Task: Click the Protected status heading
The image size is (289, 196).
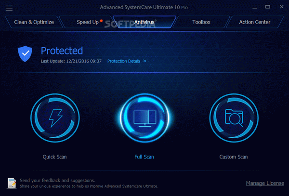Action: pyautogui.click(x=62, y=51)
